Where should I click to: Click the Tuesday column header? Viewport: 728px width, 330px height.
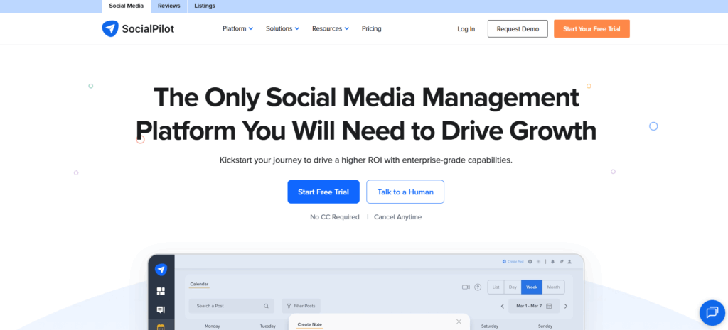coord(268,326)
